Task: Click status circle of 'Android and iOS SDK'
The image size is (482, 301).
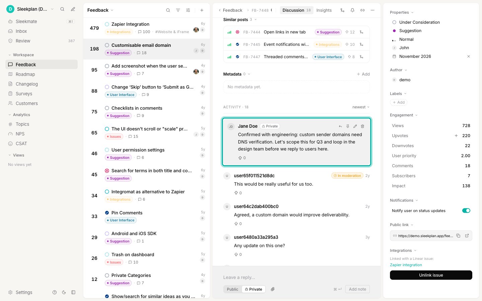Action: tap(107, 233)
